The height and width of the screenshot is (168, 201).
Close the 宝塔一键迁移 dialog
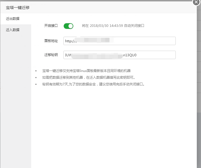coord(196,2)
